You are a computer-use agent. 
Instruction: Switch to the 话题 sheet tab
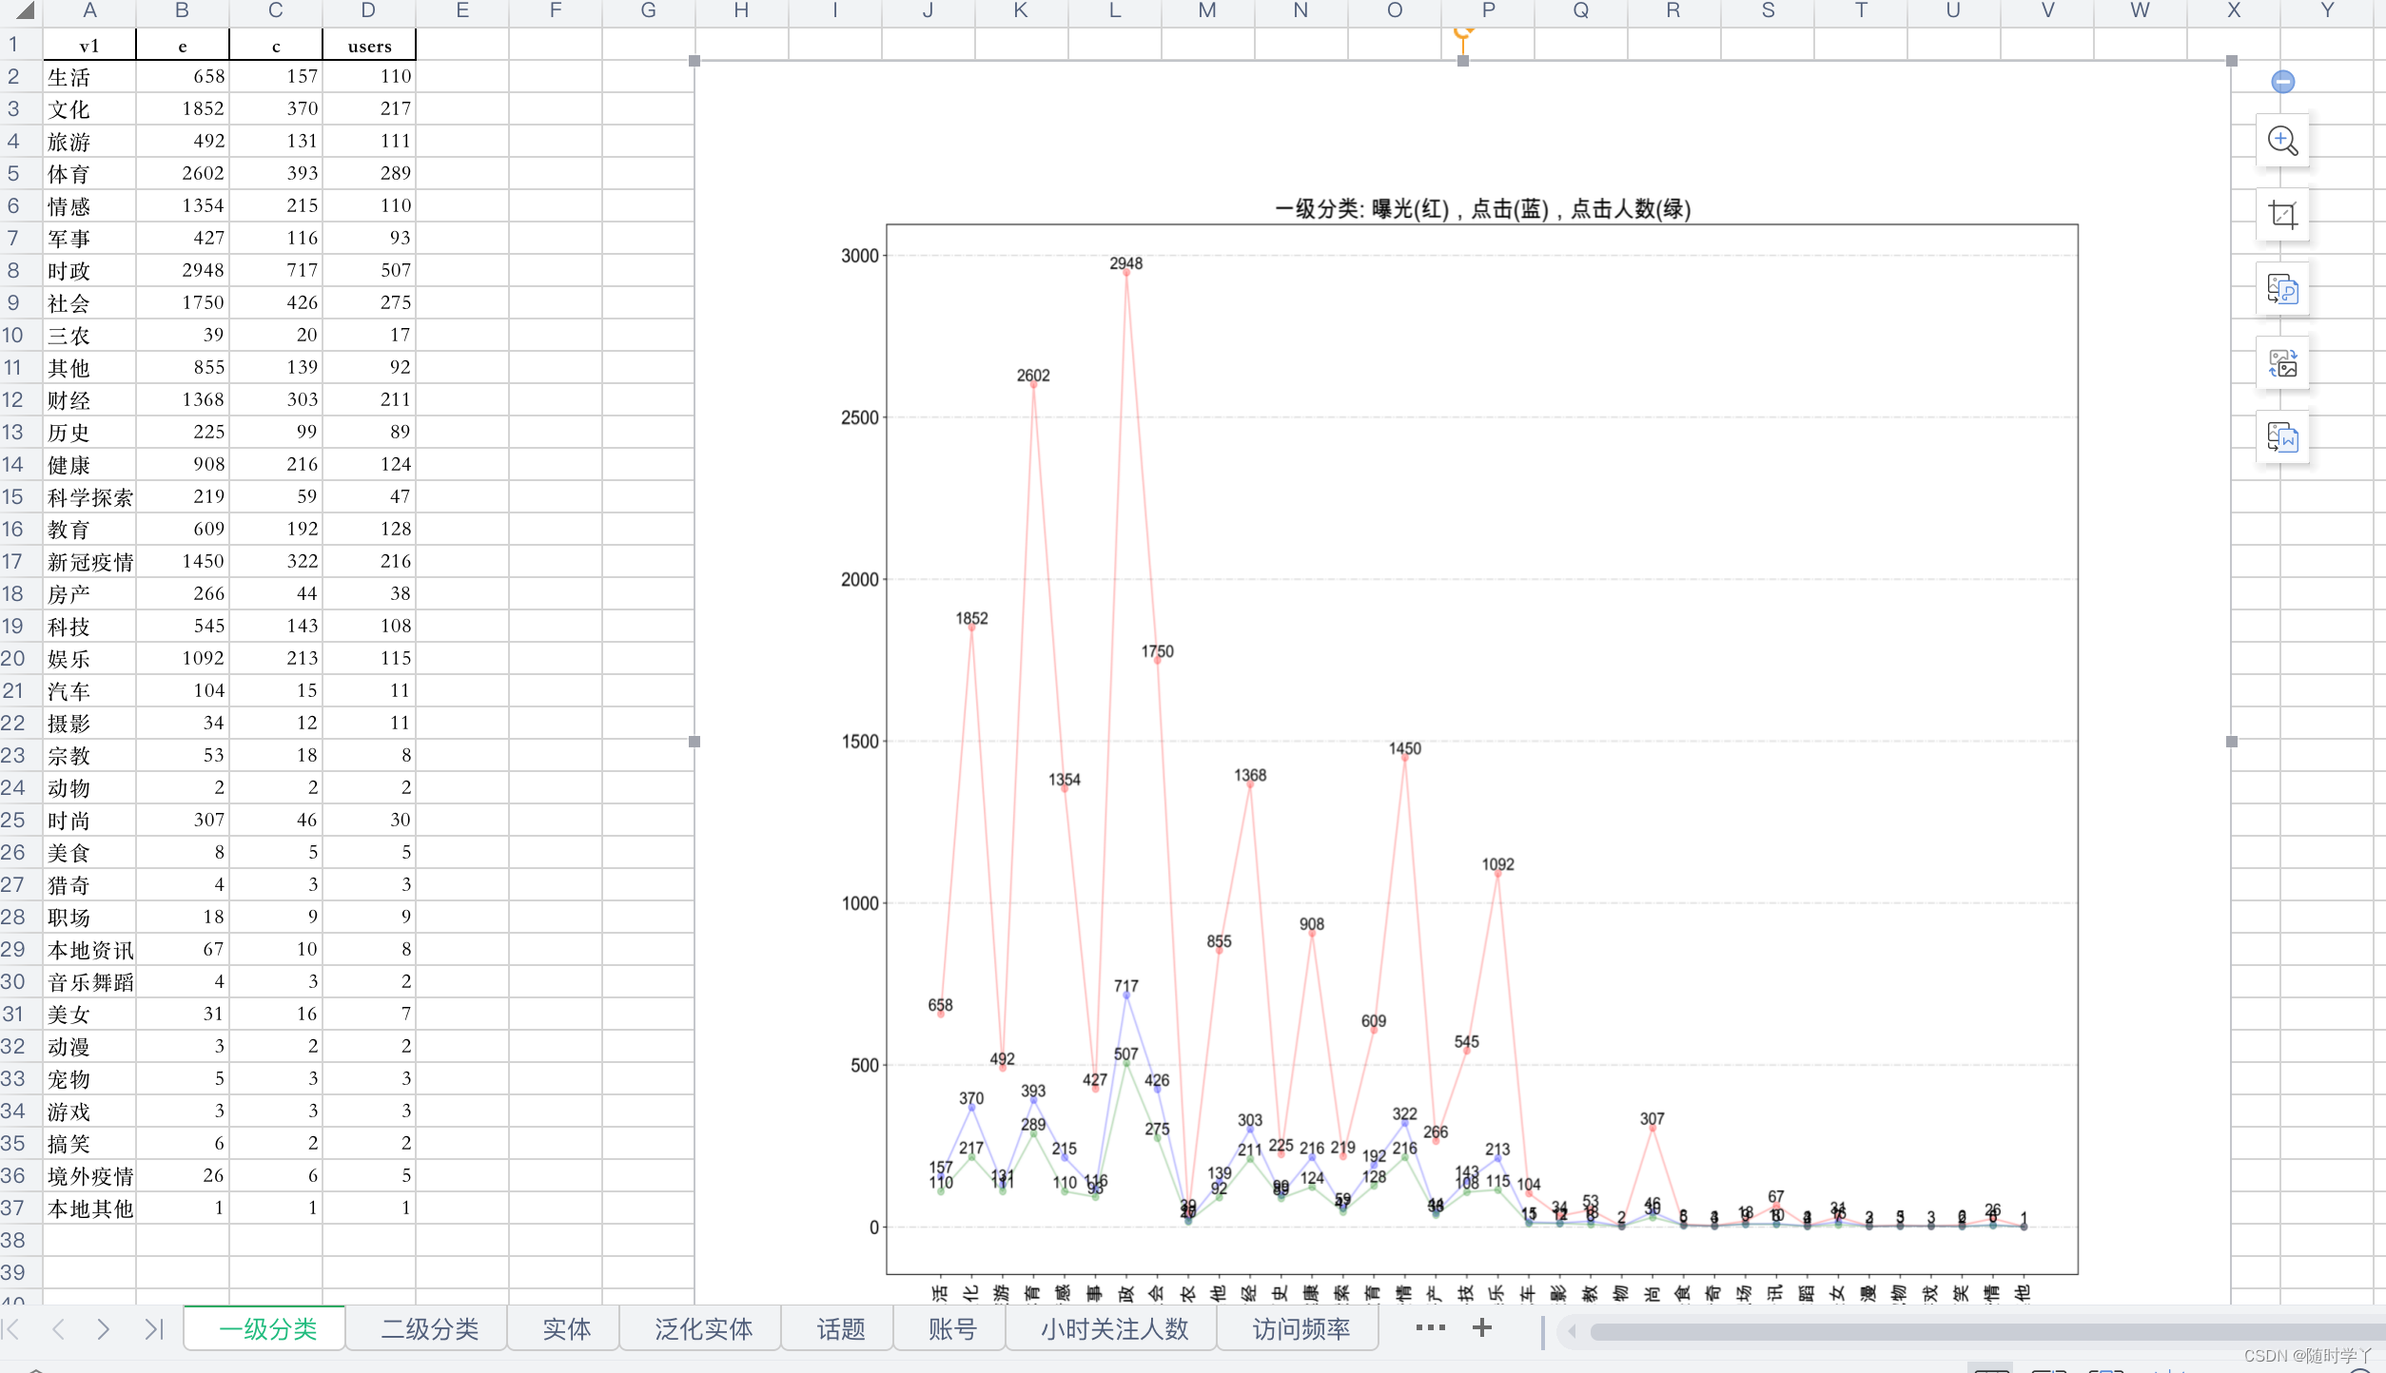(x=840, y=1329)
